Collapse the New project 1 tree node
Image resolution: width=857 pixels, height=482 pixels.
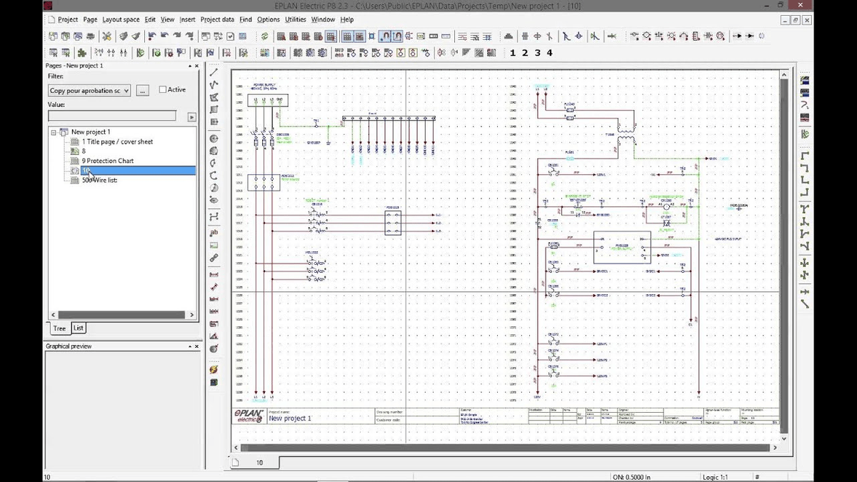click(x=54, y=131)
